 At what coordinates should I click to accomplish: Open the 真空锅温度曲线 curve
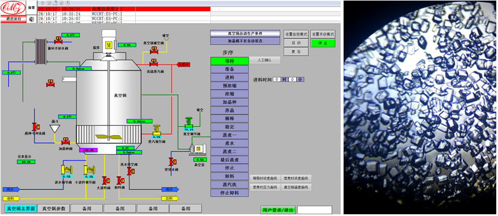coord(296,187)
